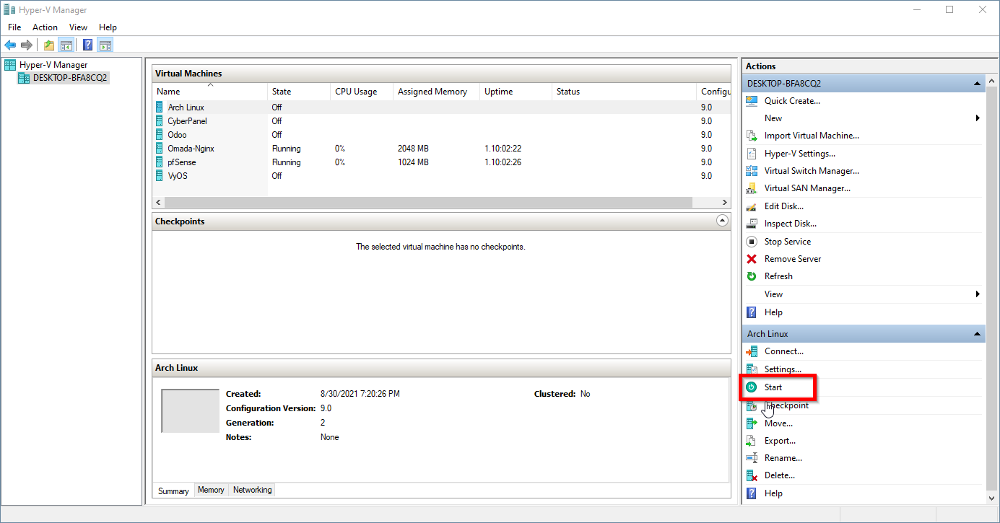Screen dimensions: 1000x523
Task: Open Virtual Switch Manager from Actions
Action: (811, 171)
